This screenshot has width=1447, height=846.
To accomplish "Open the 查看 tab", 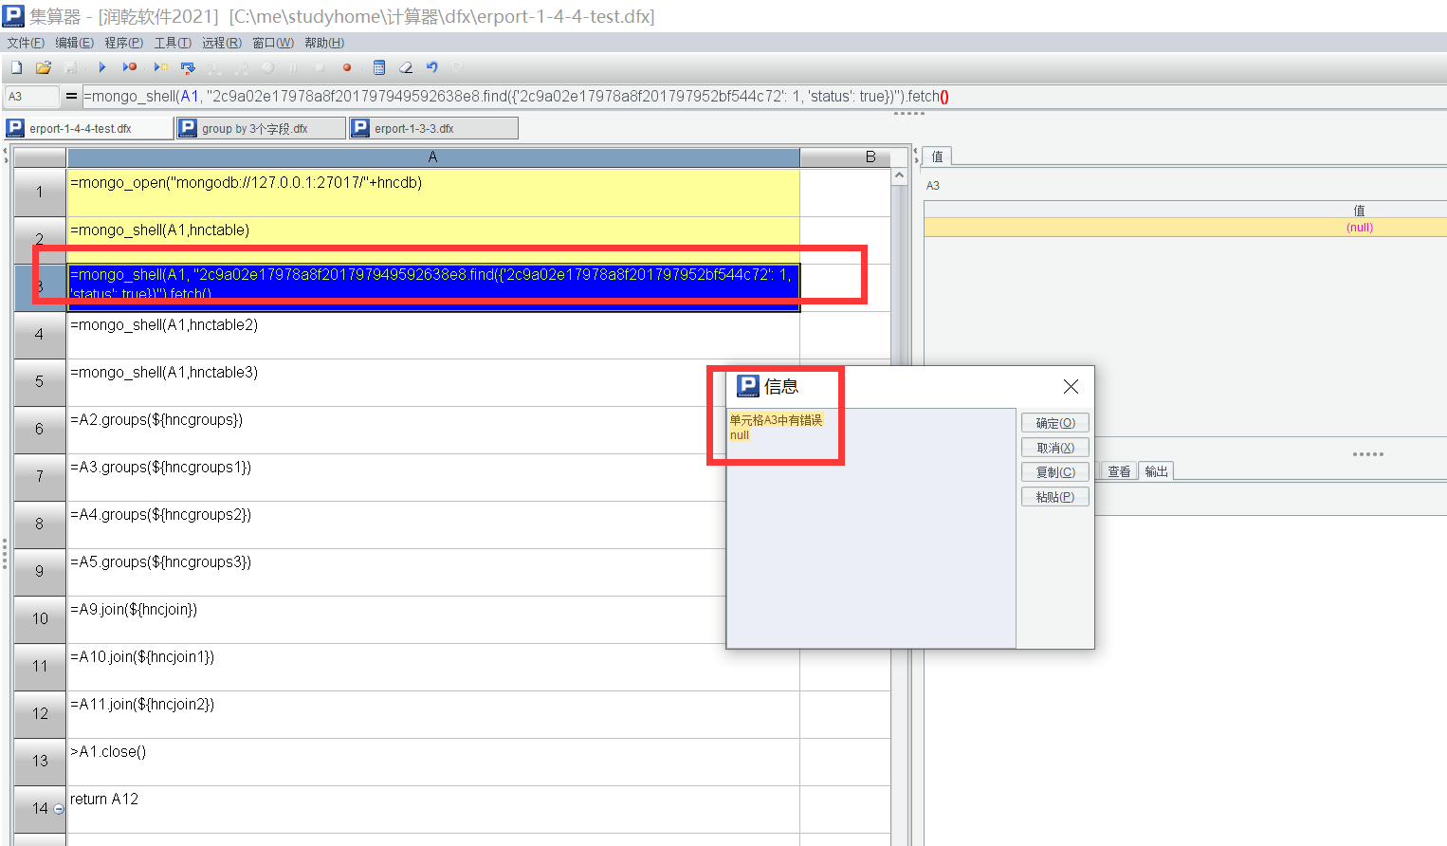I will [x=1119, y=471].
